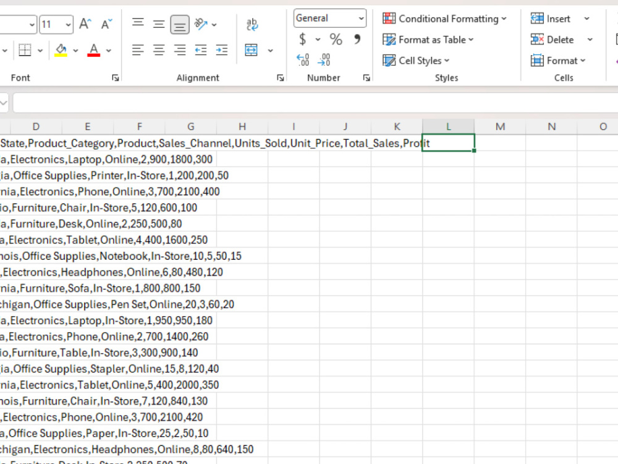
Task: Click row with Headphones,Online,8,80,640,150
Action: tap(127, 449)
